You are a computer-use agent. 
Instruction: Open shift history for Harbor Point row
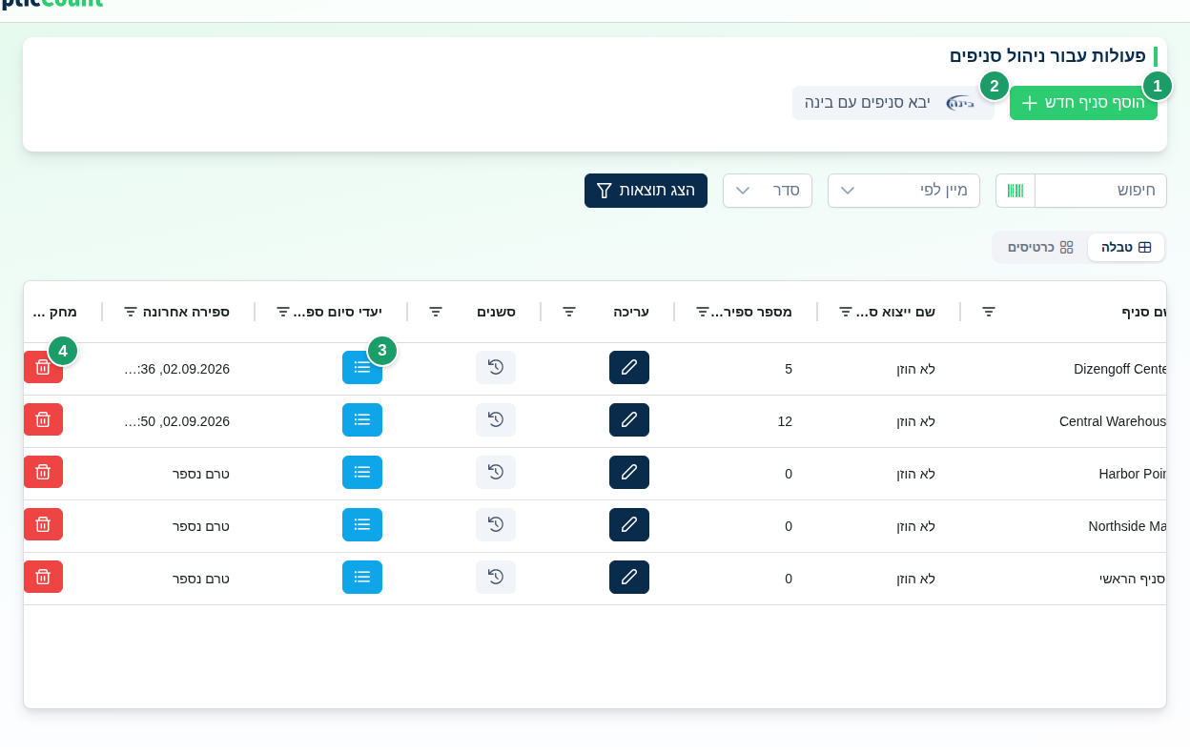496,472
